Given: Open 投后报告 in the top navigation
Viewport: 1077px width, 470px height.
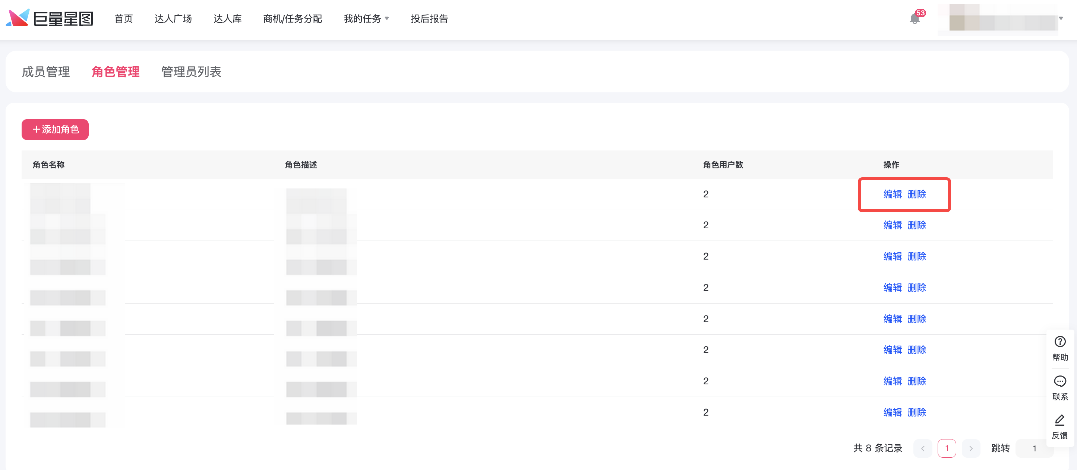Looking at the screenshot, I should pyautogui.click(x=429, y=18).
